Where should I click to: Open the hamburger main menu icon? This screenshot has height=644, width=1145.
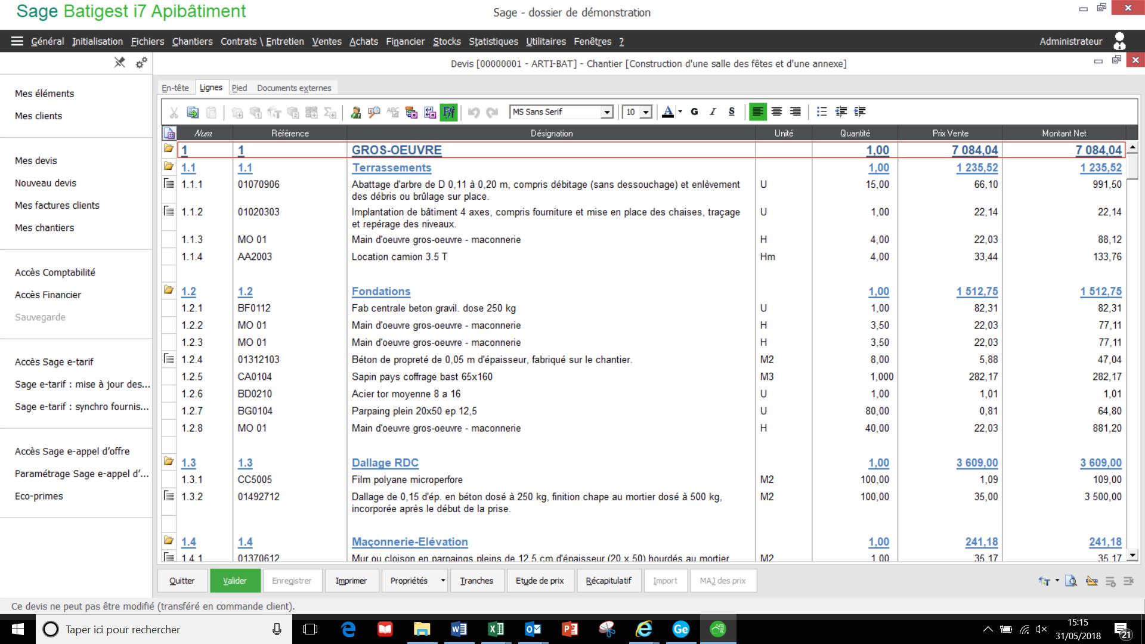tap(17, 41)
